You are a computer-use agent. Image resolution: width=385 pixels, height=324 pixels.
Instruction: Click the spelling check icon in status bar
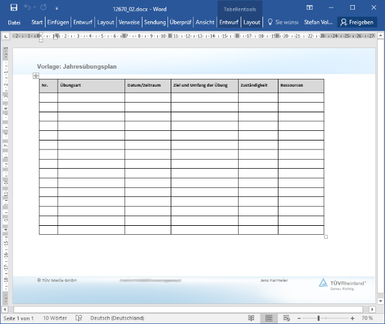(79, 318)
